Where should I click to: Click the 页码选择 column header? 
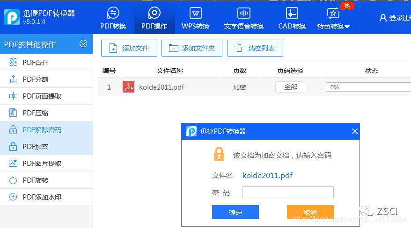pyautogui.click(x=290, y=71)
